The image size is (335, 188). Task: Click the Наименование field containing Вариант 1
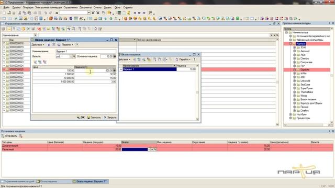tap(86, 51)
